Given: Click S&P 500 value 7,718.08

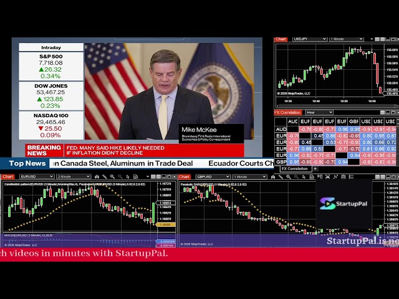Looking at the screenshot, I should (x=51, y=63).
